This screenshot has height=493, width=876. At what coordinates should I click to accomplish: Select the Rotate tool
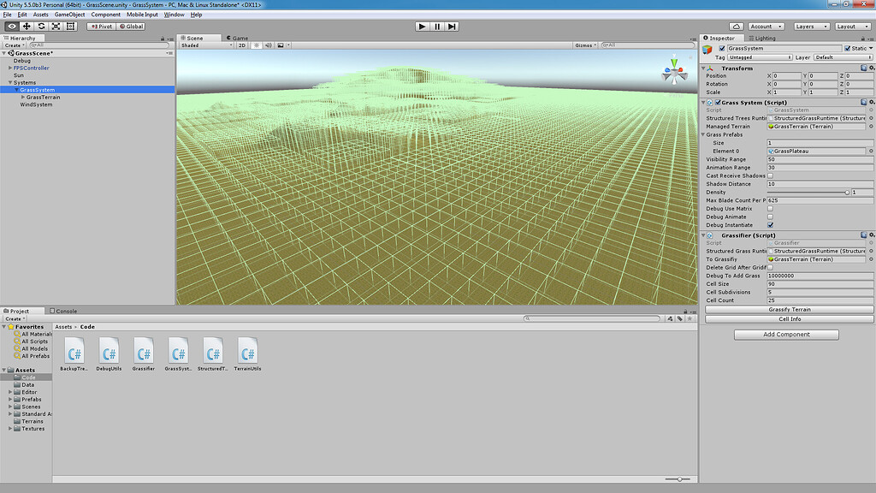tap(41, 27)
